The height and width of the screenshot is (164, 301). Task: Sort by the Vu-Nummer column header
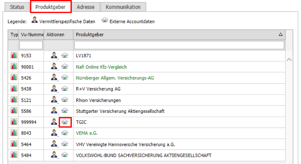coord(31,35)
